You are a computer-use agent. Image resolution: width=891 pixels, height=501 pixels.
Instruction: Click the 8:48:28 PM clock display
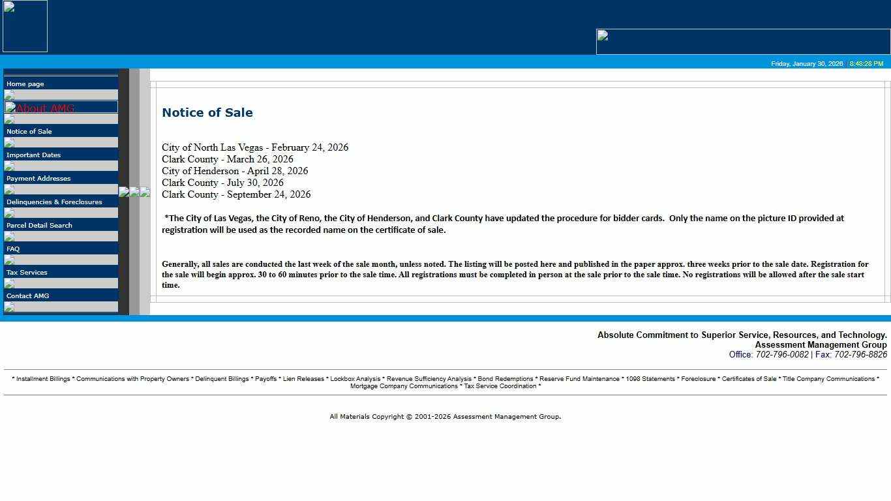pyautogui.click(x=866, y=64)
